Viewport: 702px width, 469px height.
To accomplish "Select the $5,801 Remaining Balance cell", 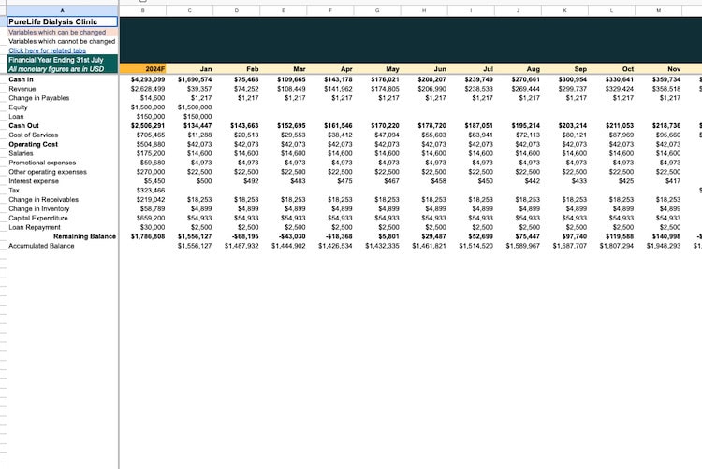I will (x=377, y=236).
